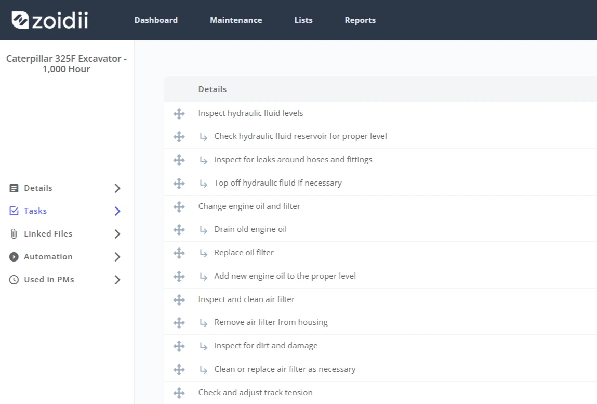Expand the Used in PMs chevron
597x404 pixels.
pyautogui.click(x=117, y=280)
